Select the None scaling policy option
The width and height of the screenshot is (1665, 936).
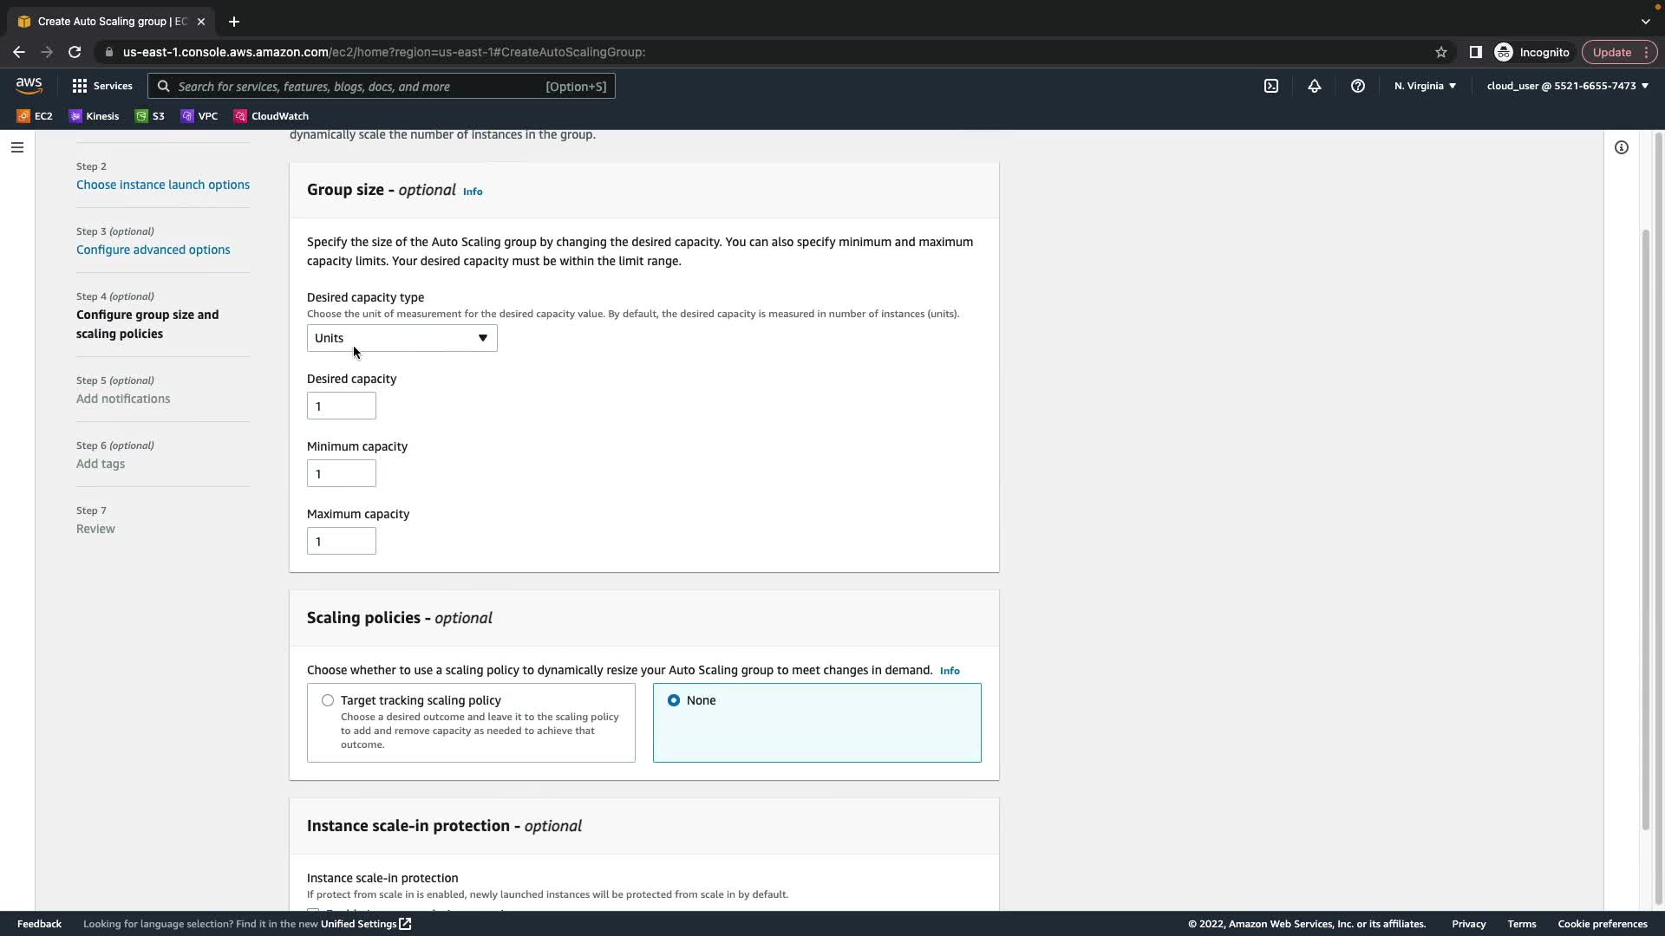click(x=674, y=700)
